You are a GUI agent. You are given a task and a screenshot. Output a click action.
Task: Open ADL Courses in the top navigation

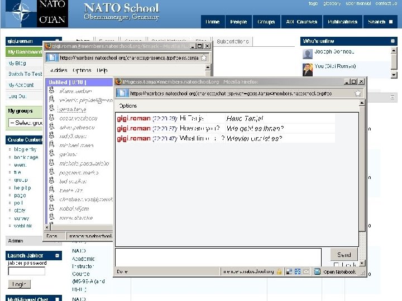tap(301, 22)
